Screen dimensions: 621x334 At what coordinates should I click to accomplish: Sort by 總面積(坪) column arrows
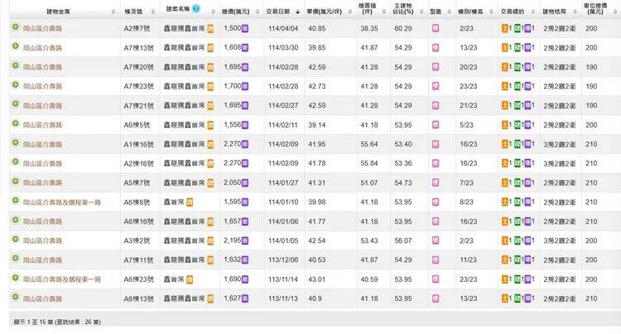[383, 12]
